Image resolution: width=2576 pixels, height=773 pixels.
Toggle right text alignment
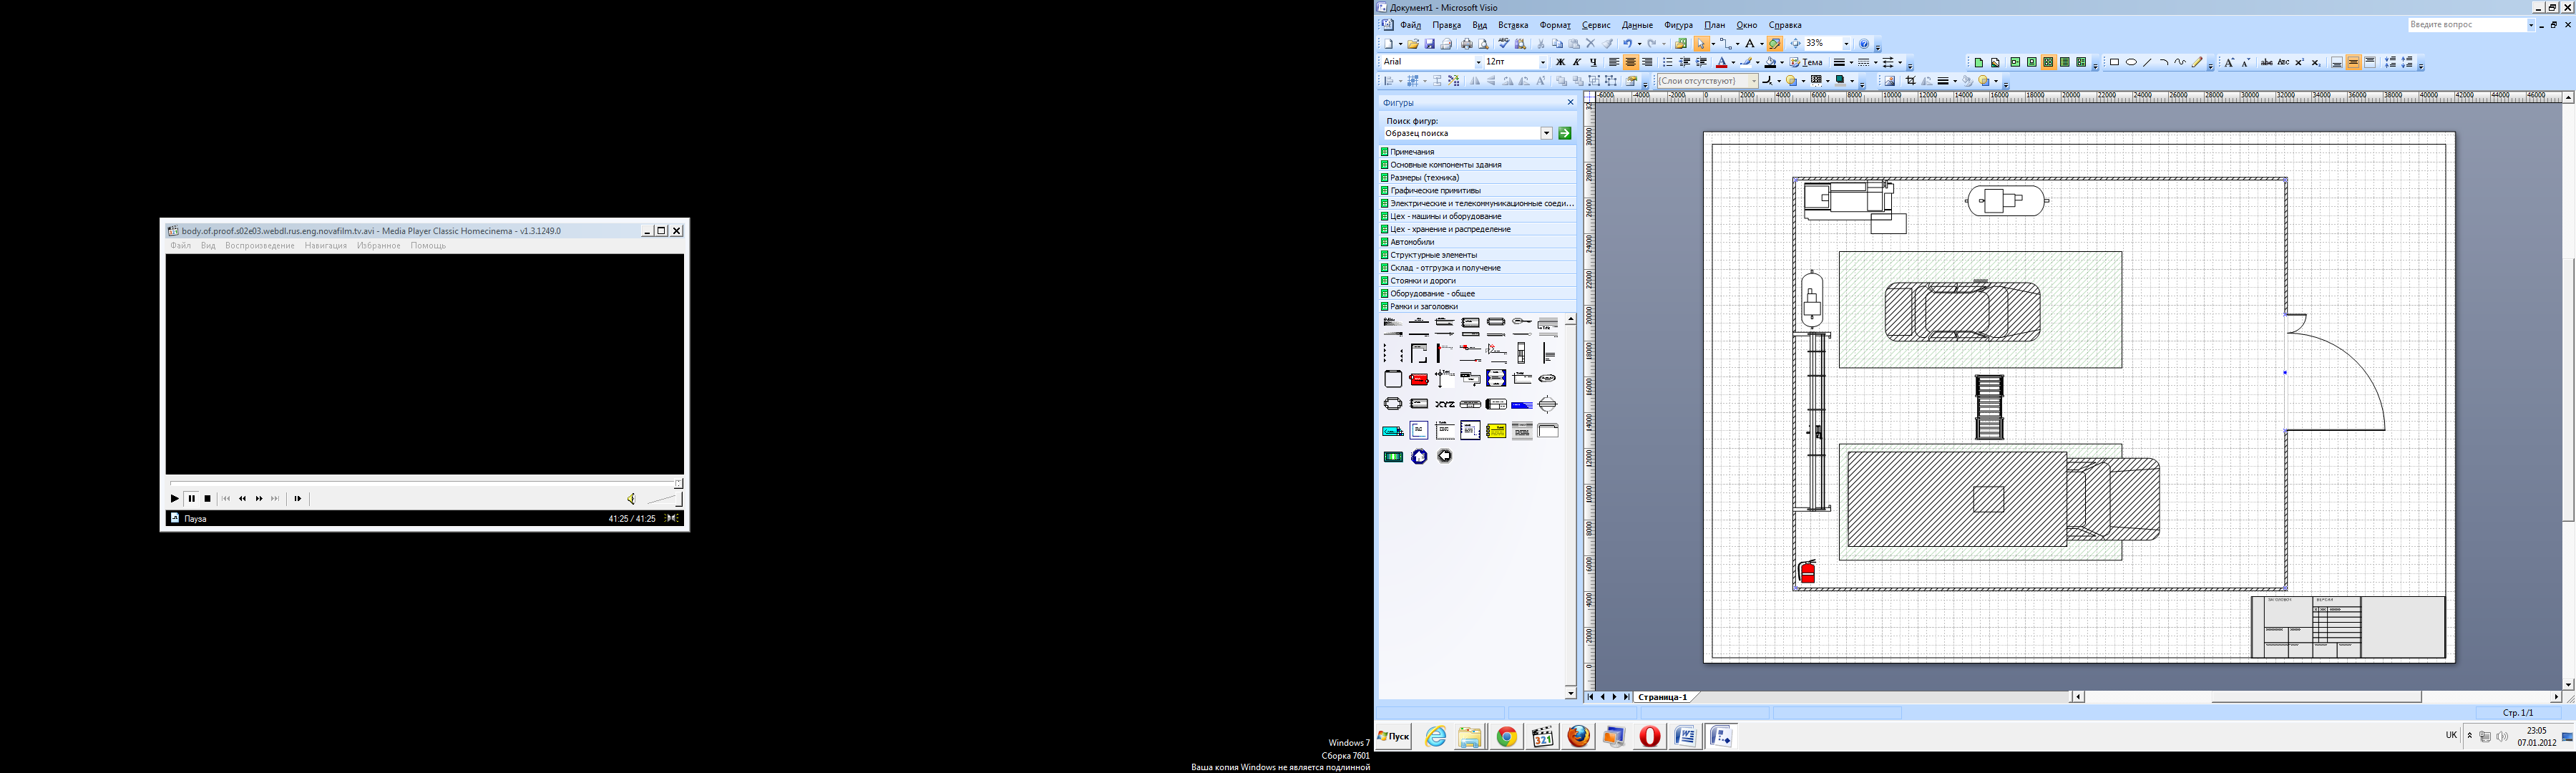click(1648, 62)
